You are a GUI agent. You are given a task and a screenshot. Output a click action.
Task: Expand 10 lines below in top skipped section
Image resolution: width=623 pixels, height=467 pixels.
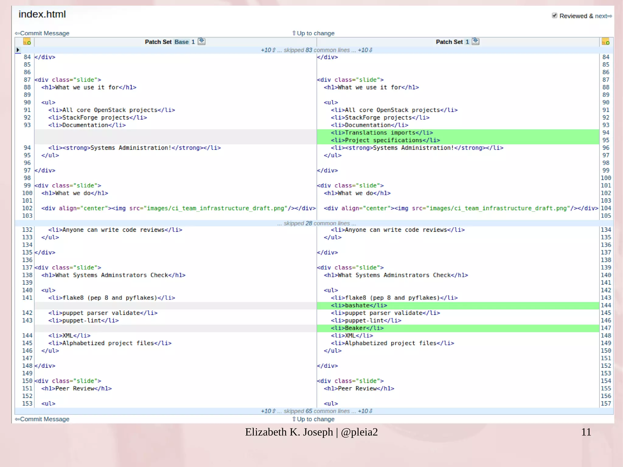tap(365, 50)
